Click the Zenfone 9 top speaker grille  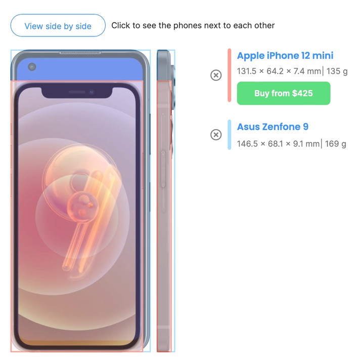tap(80, 53)
